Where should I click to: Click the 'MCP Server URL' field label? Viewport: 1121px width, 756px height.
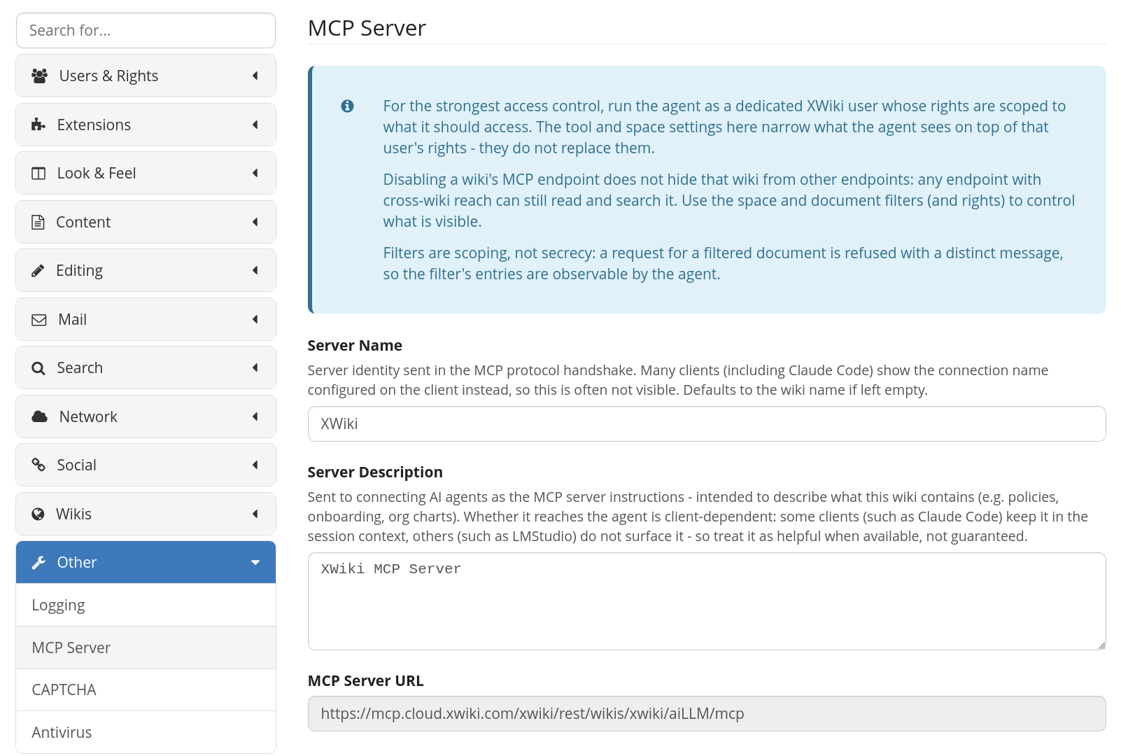[x=366, y=680]
